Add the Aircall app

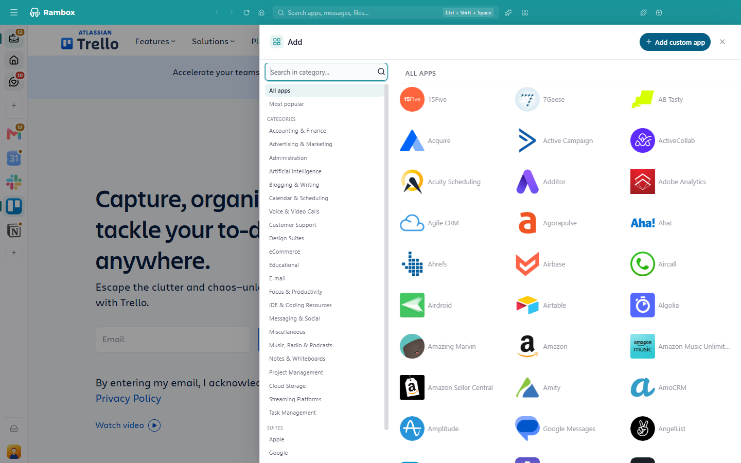[654, 264]
